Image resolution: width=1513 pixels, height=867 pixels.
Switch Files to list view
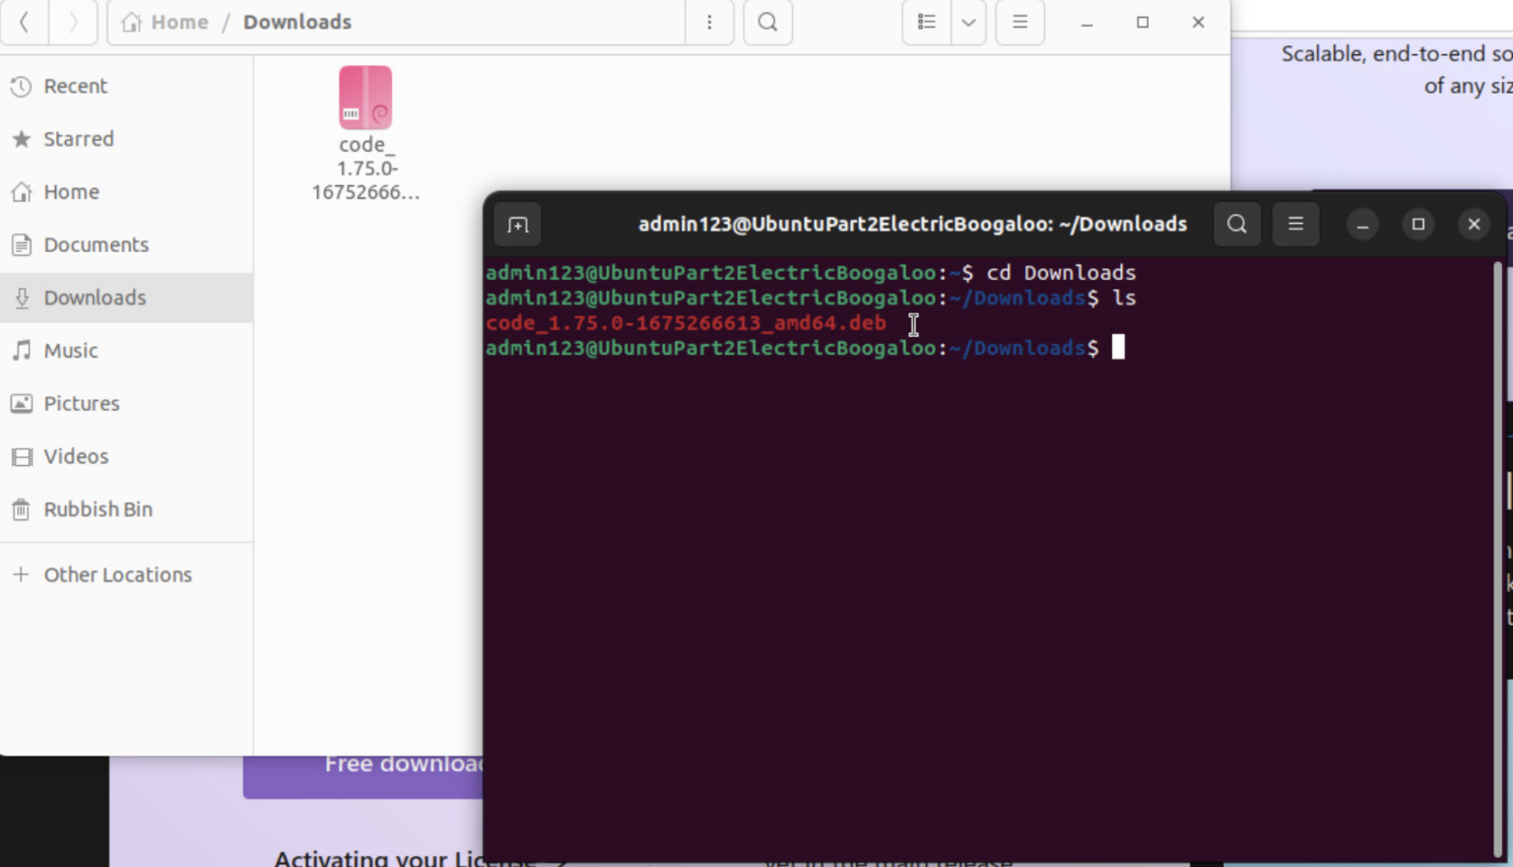[925, 22]
